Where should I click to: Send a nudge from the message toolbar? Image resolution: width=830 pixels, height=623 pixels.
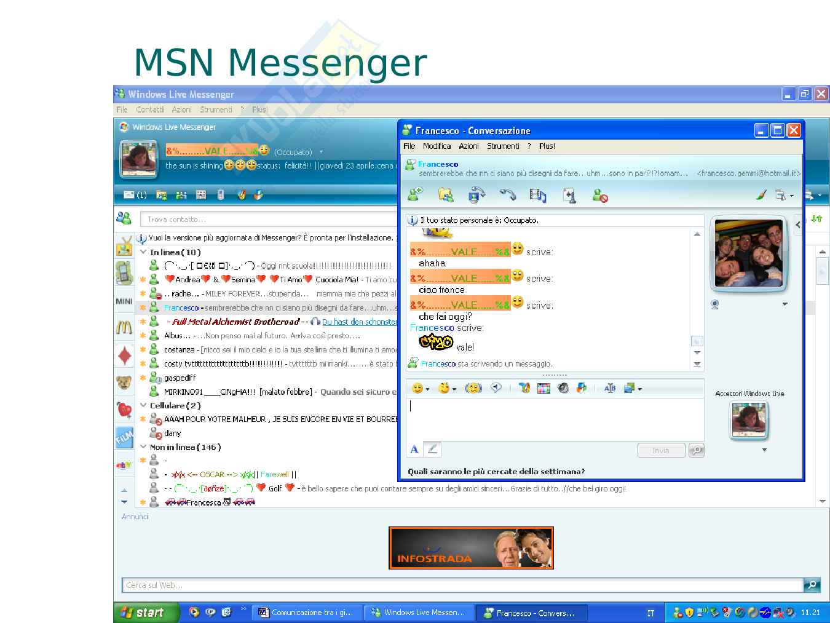click(473, 388)
